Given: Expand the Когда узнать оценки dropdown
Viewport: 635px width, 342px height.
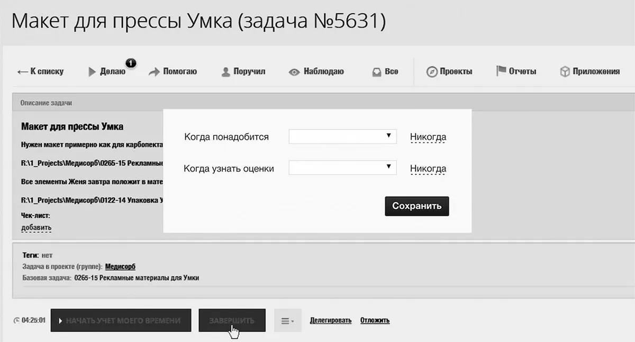Looking at the screenshot, I should point(342,168).
